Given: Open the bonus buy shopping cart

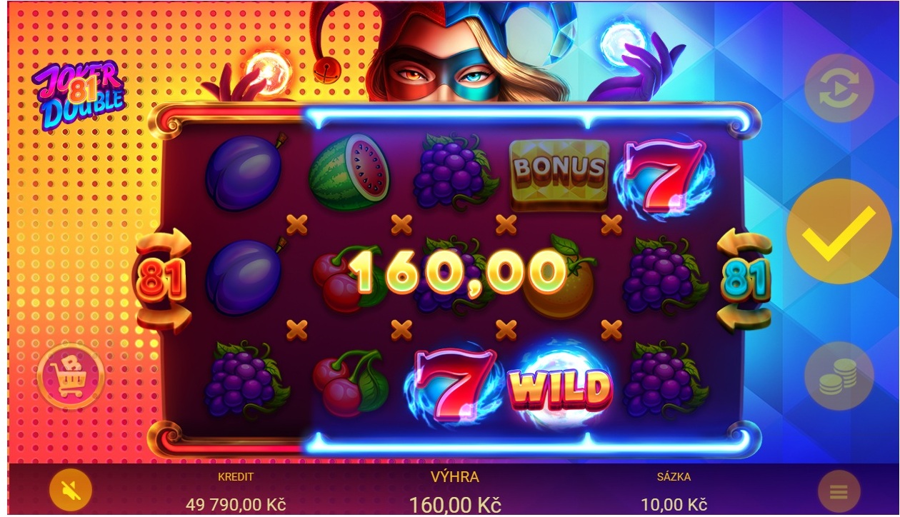Looking at the screenshot, I should click(71, 376).
